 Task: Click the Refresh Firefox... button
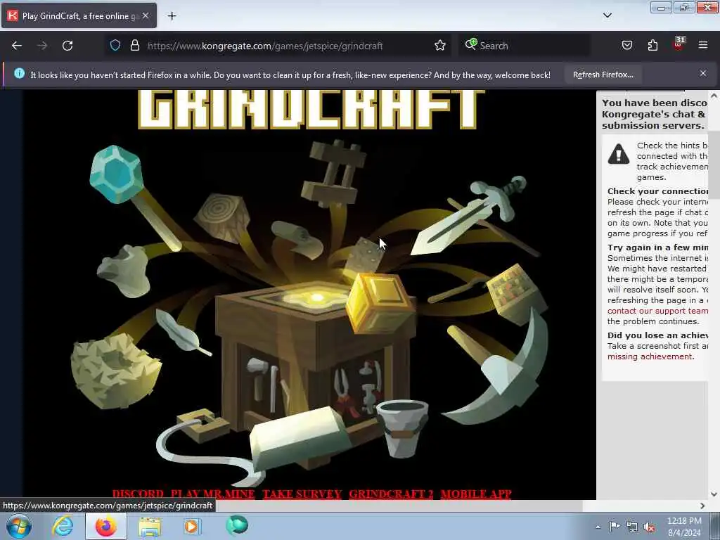[x=603, y=75]
